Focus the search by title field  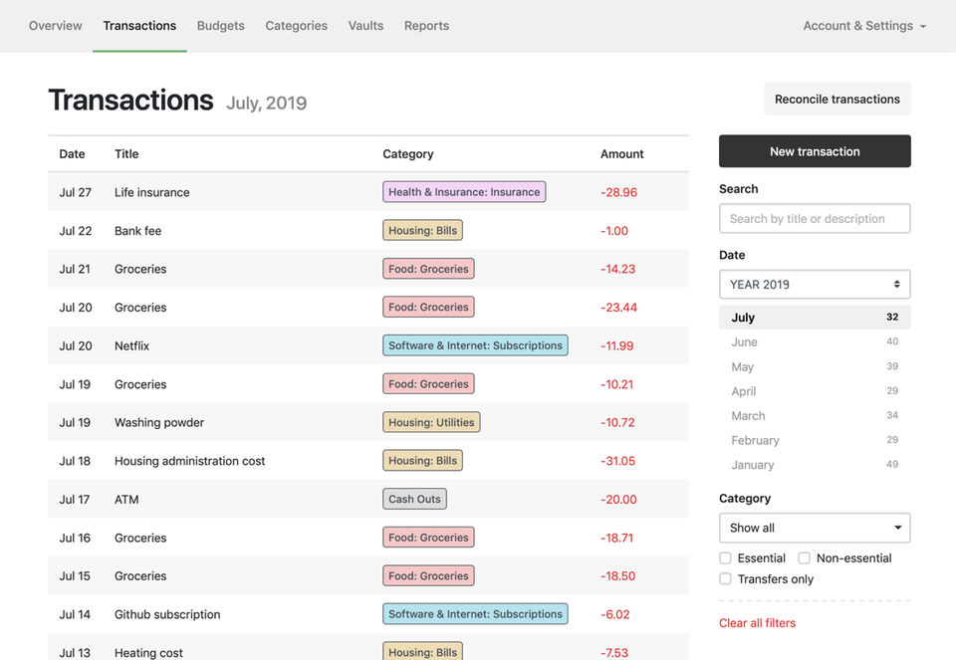point(815,218)
